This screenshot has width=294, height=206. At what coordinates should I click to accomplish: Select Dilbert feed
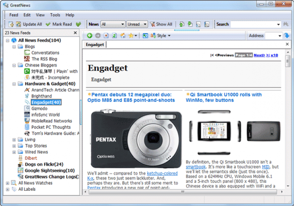click(31, 158)
